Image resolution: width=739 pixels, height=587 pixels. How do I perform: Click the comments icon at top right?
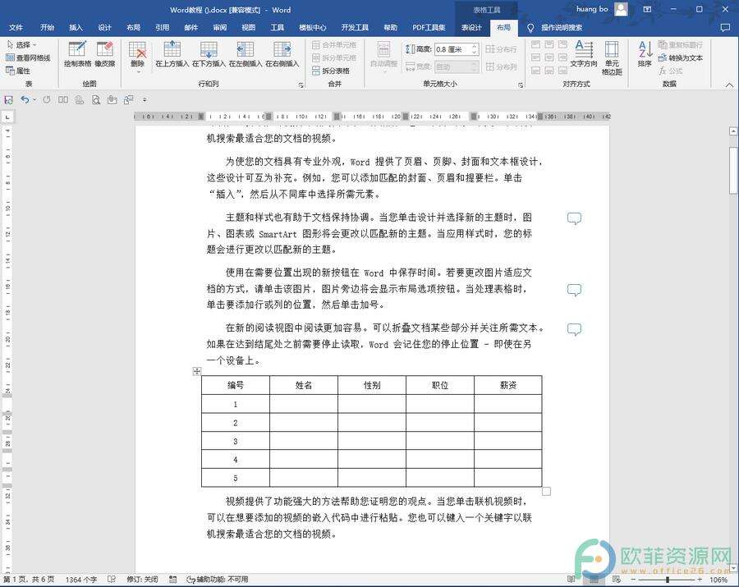coord(725,27)
